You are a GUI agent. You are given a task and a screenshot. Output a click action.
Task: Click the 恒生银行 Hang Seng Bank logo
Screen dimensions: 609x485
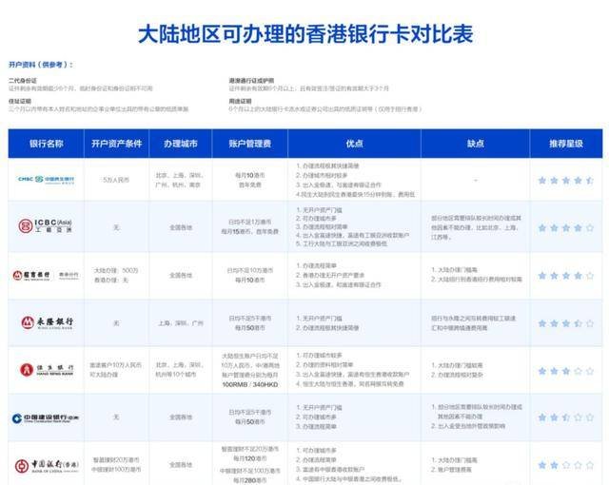click(x=47, y=370)
